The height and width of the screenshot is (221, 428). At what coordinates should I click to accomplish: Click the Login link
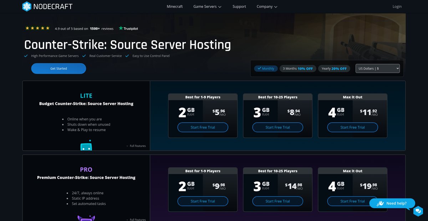tap(397, 6)
